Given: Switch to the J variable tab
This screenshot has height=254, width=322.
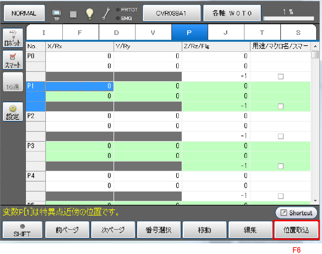Looking at the screenshot, I should (226, 32).
